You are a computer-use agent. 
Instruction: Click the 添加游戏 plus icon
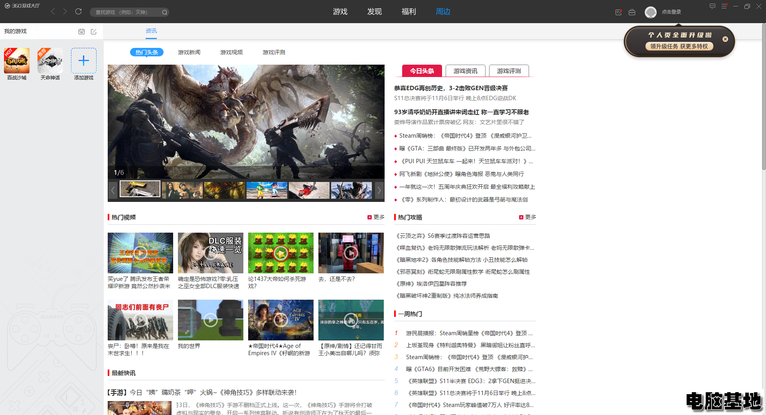84,61
